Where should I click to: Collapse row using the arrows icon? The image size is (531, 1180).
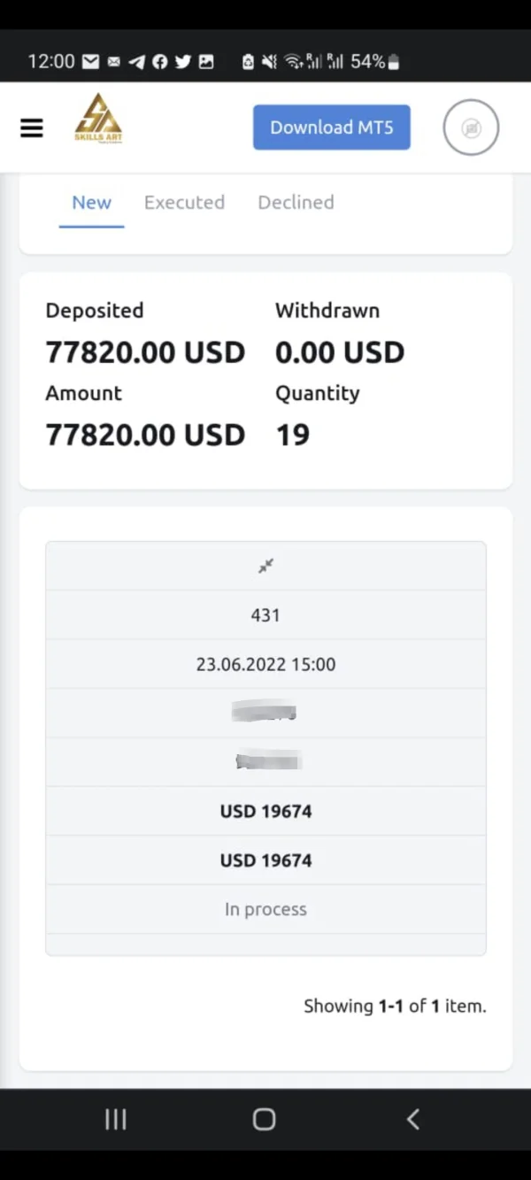click(265, 566)
